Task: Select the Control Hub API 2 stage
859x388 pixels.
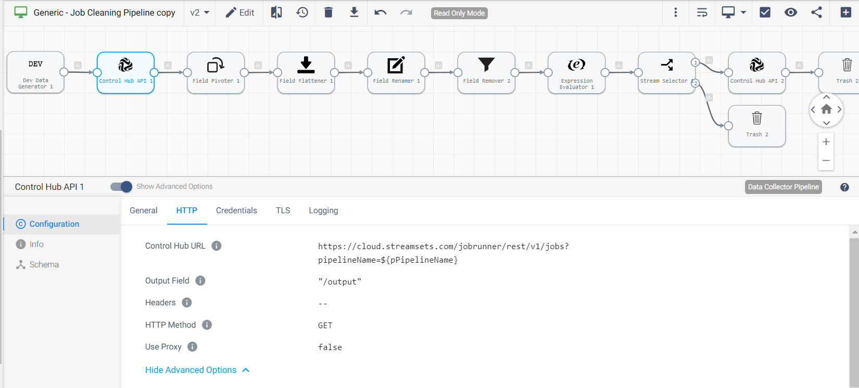Action: point(757,72)
